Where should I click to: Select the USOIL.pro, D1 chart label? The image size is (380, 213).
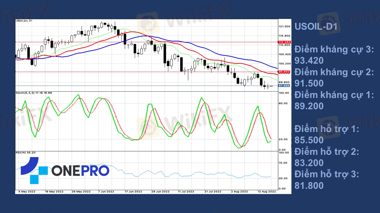24,21
